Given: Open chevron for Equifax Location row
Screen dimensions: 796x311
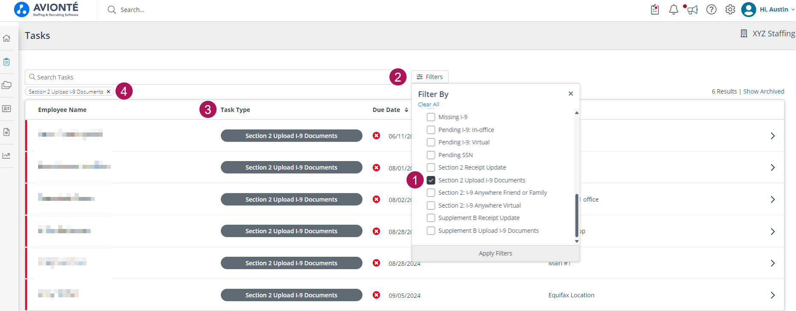Looking at the screenshot, I should [x=772, y=295].
